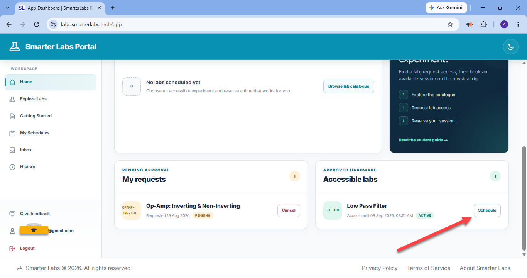Click the 'Low Pass Filter' title
Screen dimensions: 527x278
(367, 206)
